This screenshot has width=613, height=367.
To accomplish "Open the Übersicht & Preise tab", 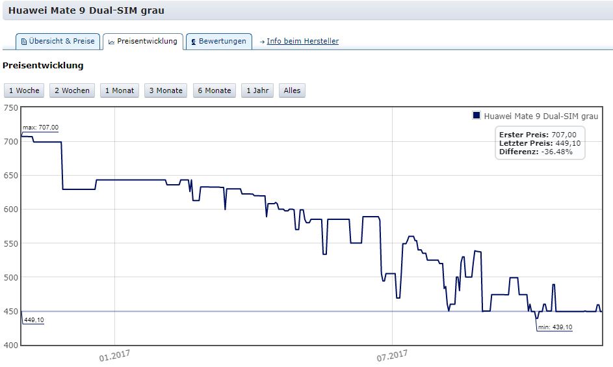I will (58, 42).
